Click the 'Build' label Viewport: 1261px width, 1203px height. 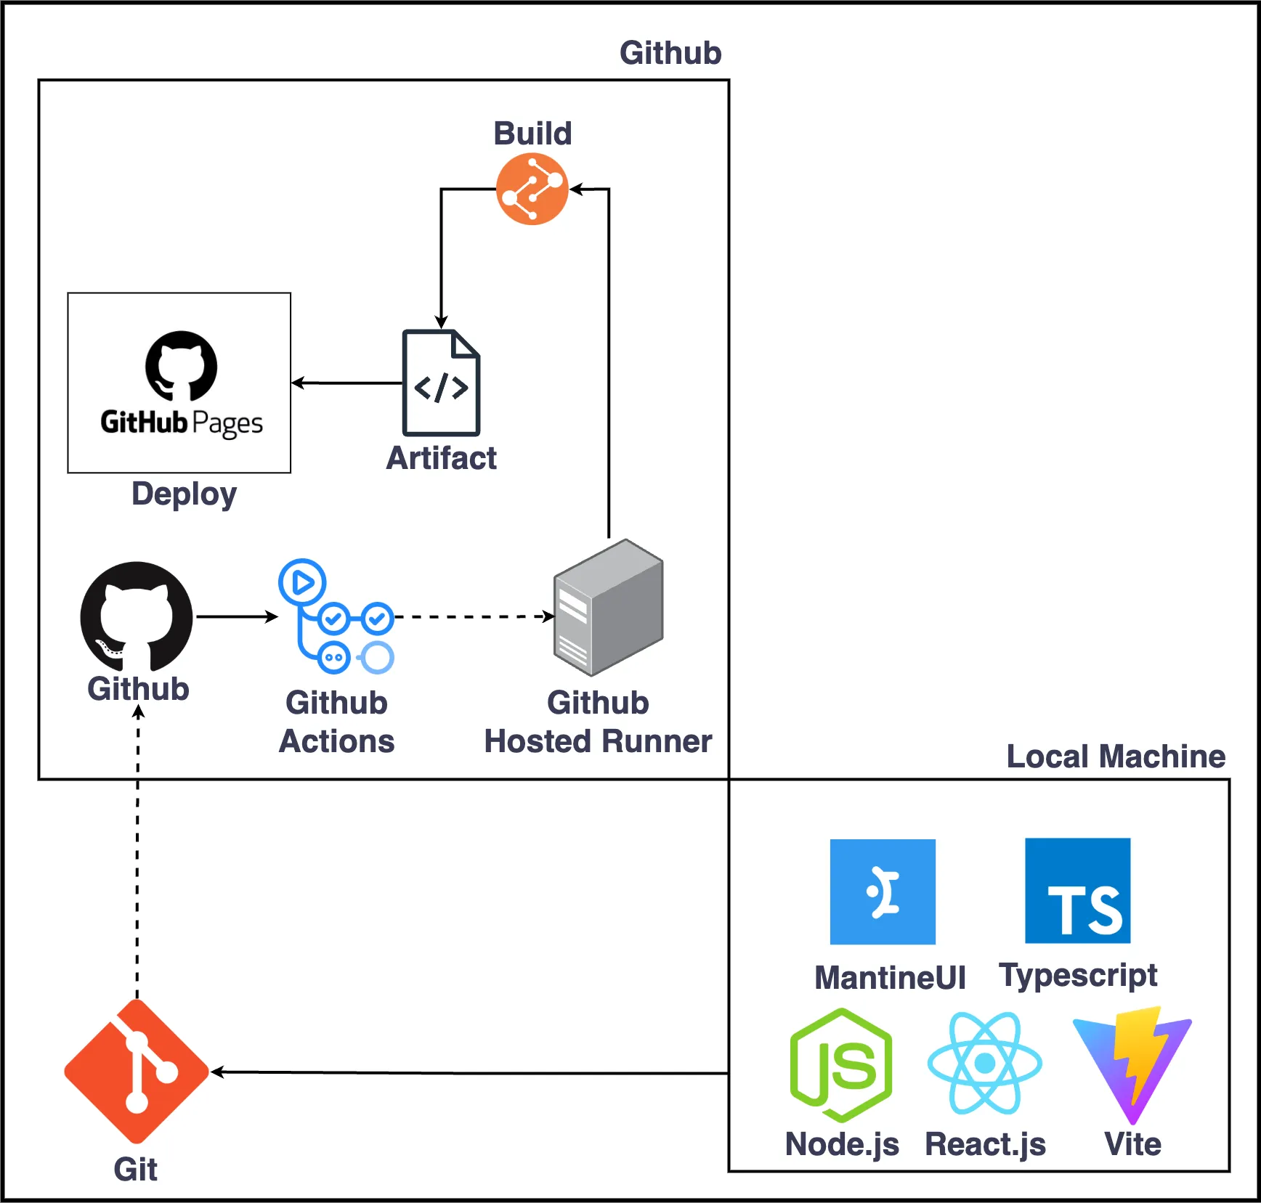coord(532,134)
